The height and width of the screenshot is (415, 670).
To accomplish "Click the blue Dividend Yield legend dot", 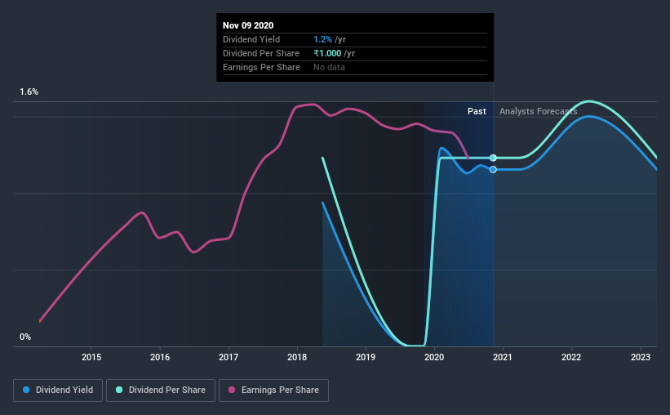I will click(x=26, y=390).
